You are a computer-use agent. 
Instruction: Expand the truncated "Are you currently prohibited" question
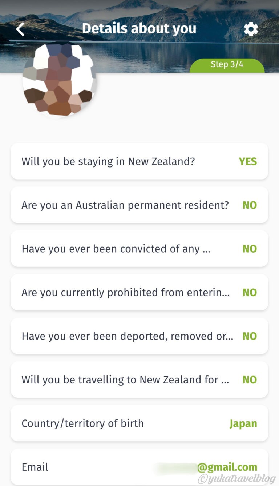pyautogui.click(x=125, y=292)
